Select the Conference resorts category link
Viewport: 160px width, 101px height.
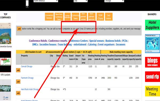58,41
